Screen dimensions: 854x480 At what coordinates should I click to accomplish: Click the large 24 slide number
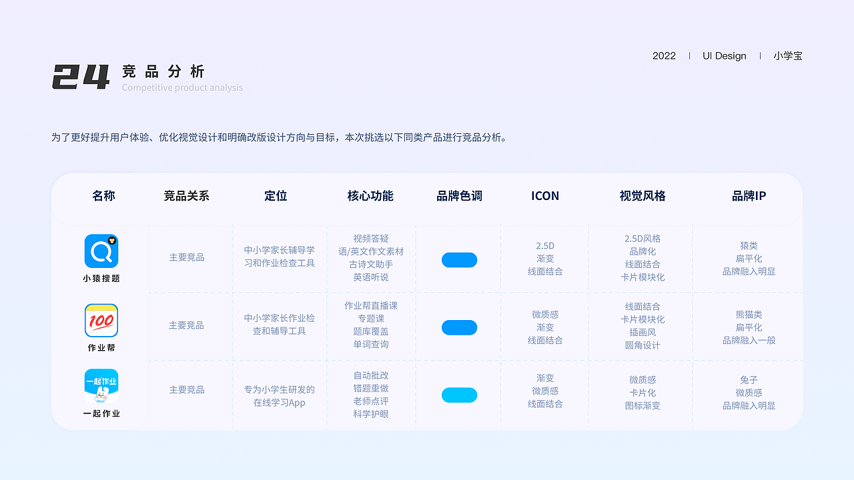coord(82,75)
